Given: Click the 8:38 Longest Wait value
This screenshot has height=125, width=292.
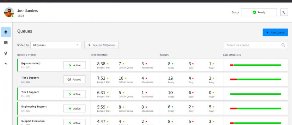Looking at the screenshot, I should pos(101,64).
